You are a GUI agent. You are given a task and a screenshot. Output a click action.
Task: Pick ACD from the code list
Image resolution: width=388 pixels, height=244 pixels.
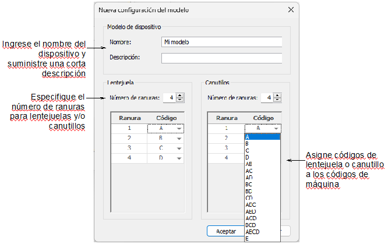point(262,218)
